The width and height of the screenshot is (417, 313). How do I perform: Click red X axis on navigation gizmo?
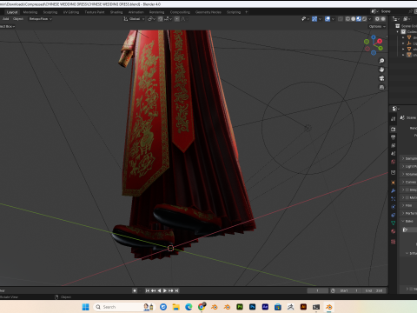pyautogui.click(x=380, y=42)
